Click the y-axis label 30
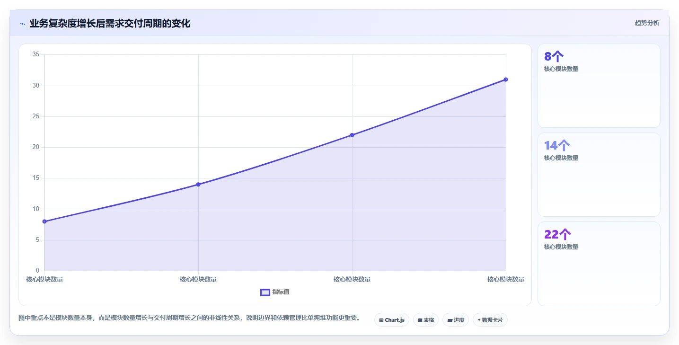The image size is (679, 345). [x=35, y=86]
